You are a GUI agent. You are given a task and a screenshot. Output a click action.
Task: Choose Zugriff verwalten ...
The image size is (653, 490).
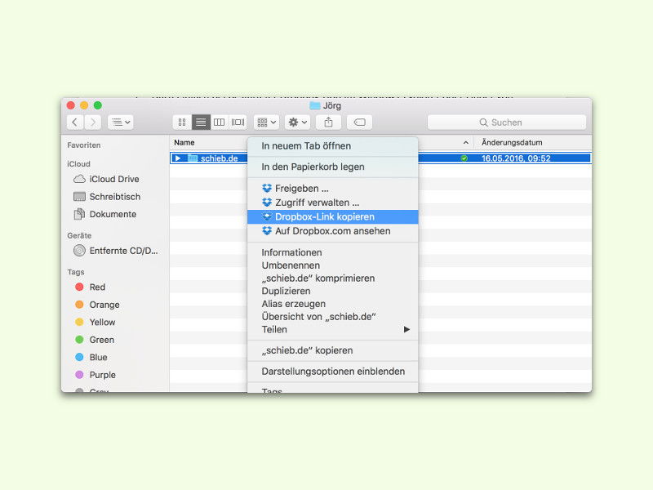(x=333, y=203)
